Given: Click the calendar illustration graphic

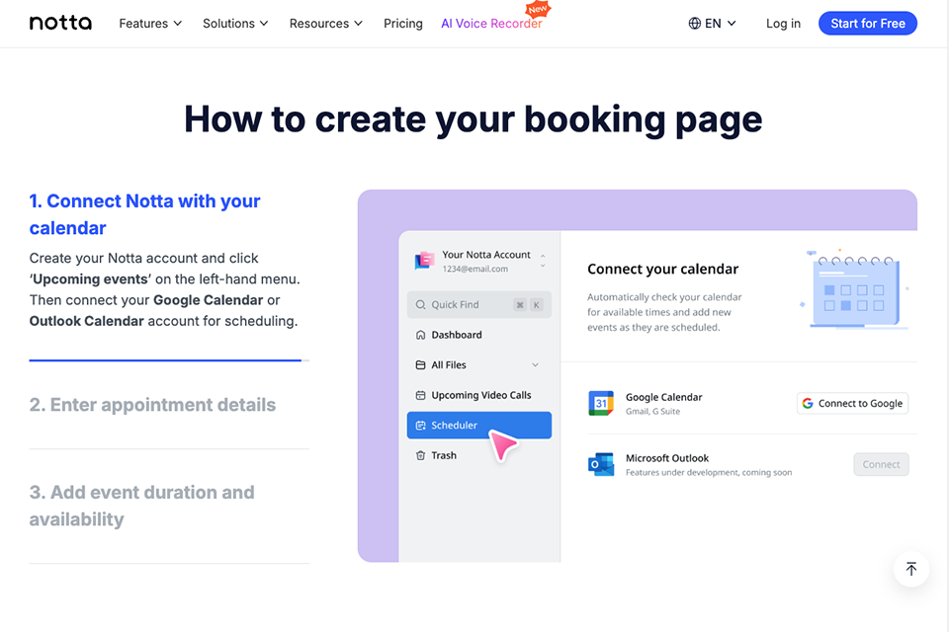Looking at the screenshot, I should [855, 289].
